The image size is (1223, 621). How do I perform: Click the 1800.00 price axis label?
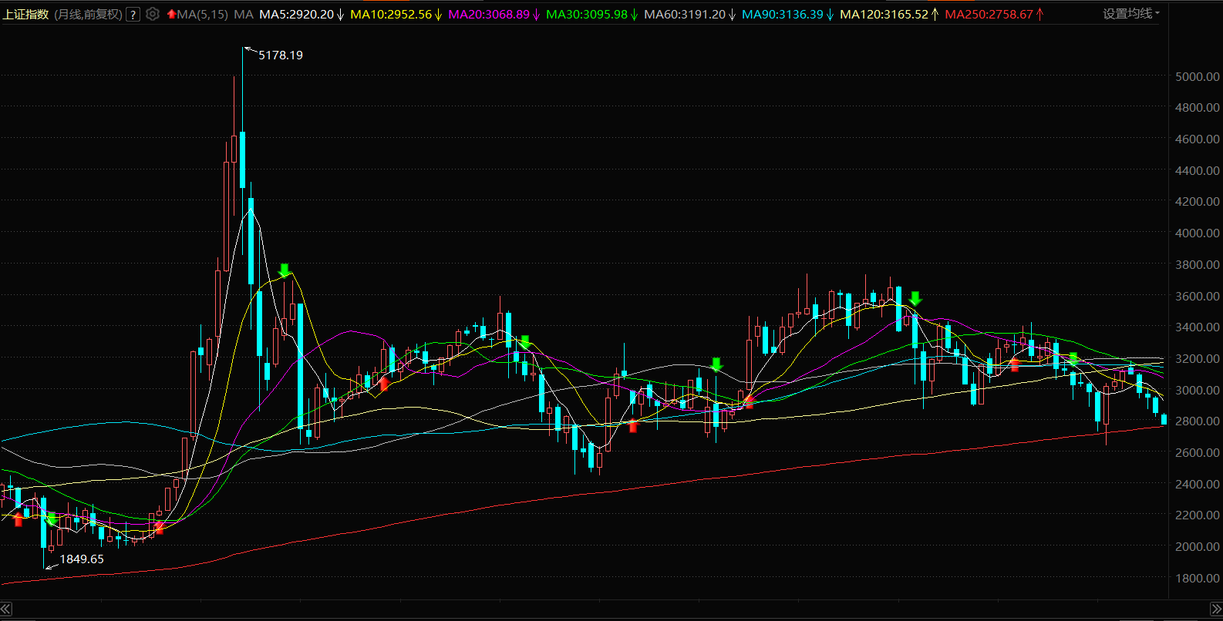tap(1198, 578)
